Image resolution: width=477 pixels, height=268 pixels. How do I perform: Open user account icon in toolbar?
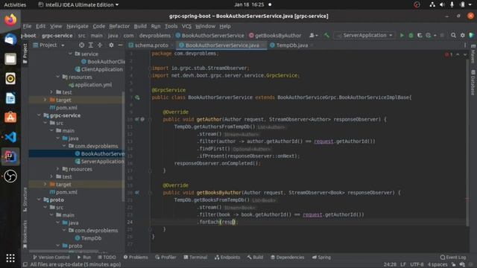pyautogui.click(x=313, y=36)
